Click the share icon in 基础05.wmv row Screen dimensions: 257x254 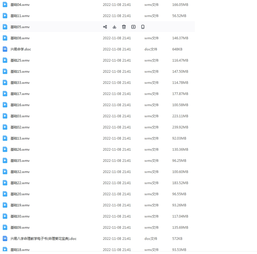click(x=105, y=27)
